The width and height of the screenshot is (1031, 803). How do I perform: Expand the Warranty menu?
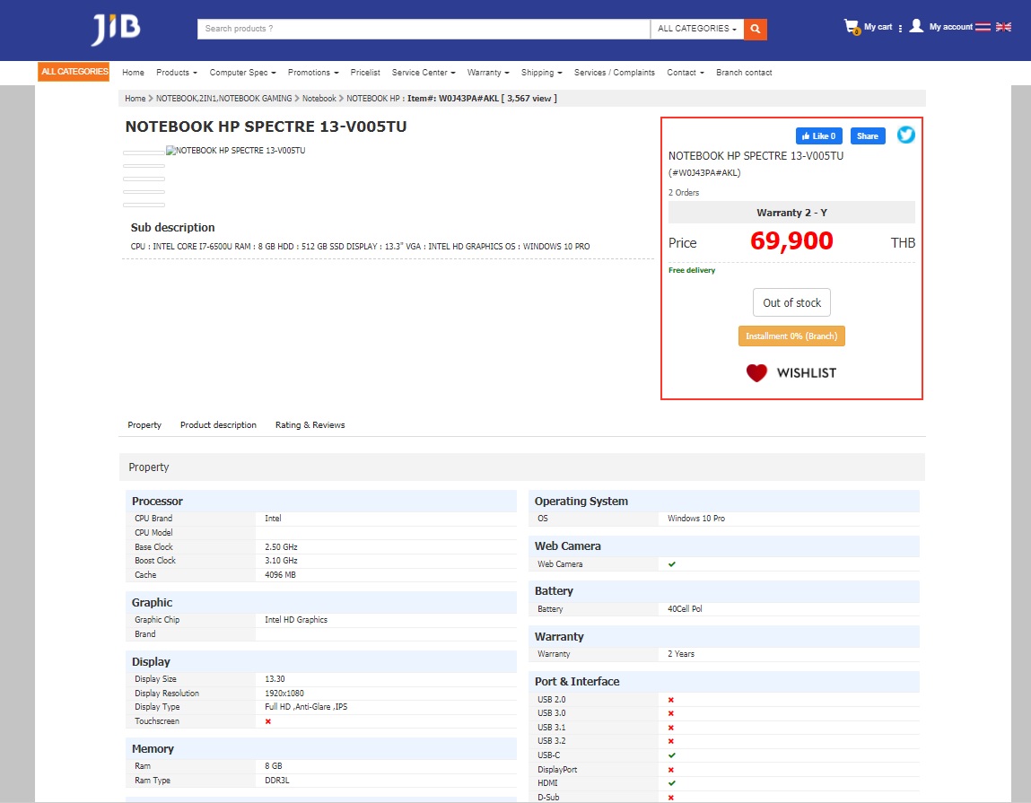tap(488, 73)
